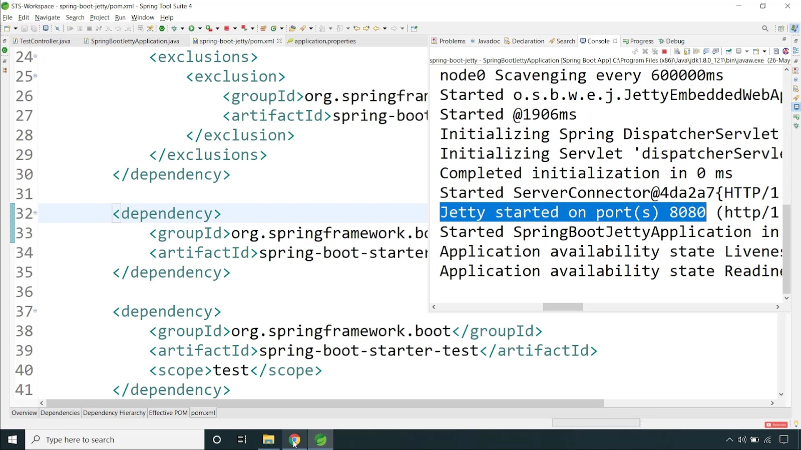Toggle Word Wrap in Console toolbar

[696, 51]
